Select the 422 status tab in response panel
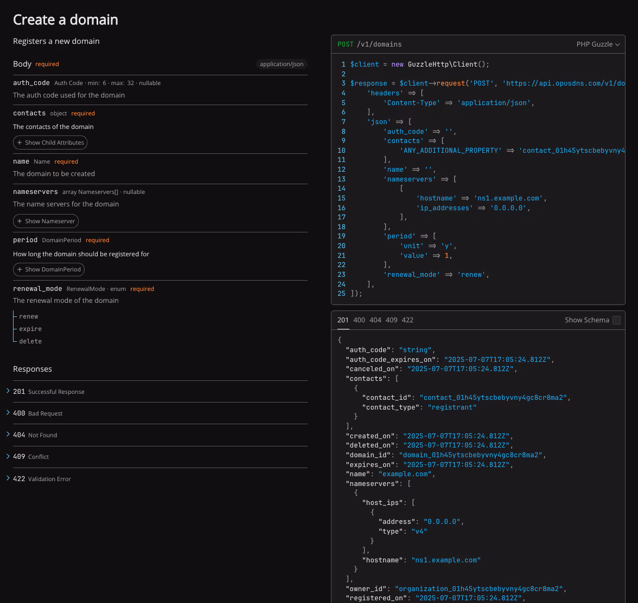 tap(407, 320)
